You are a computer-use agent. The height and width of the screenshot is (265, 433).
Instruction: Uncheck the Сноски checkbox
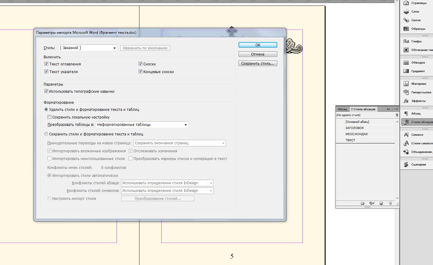point(140,64)
